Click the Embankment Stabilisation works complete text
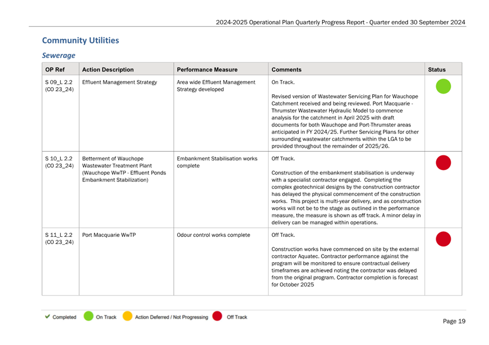 click(x=217, y=162)
